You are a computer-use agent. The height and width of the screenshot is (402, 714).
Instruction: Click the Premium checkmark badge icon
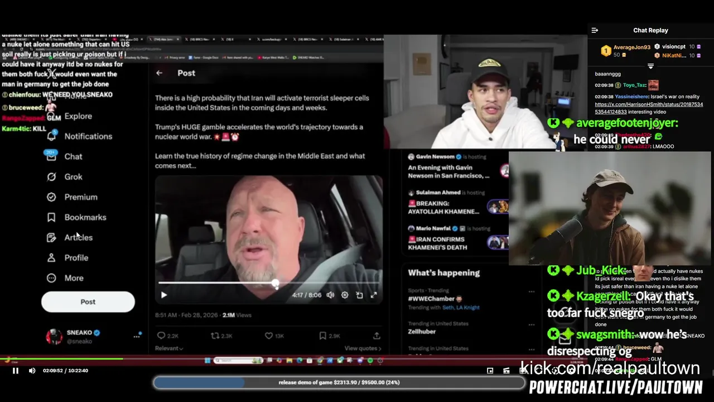(x=51, y=197)
